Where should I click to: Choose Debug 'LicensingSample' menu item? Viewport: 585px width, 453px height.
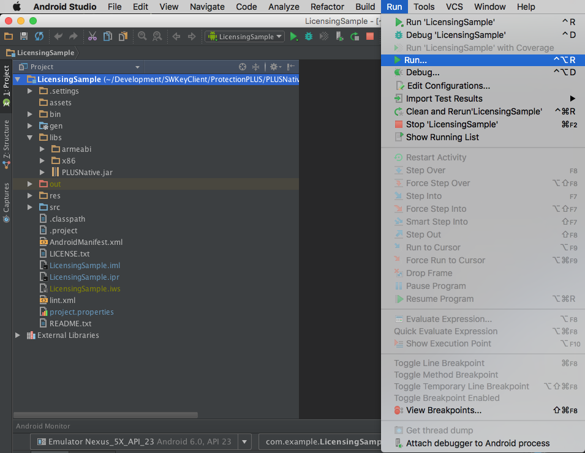[x=483, y=35]
